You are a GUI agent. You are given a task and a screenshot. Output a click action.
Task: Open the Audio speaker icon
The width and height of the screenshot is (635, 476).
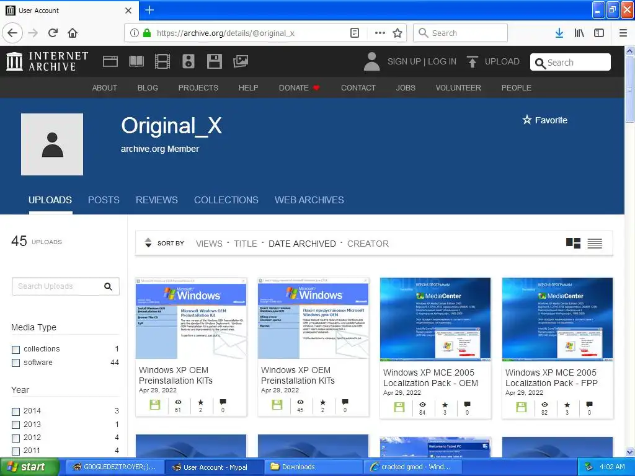(189, 61)
